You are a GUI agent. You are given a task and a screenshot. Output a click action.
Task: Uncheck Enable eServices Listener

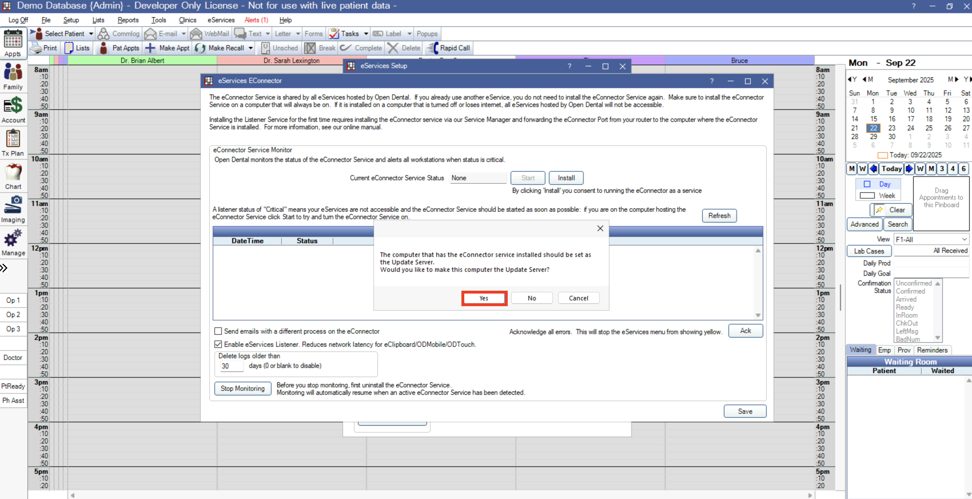[x=218, y=344]
